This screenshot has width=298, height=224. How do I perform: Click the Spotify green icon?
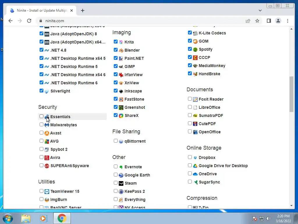pos(195,50)
